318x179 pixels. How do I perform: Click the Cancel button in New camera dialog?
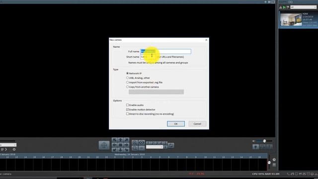(x=197, y=124)
